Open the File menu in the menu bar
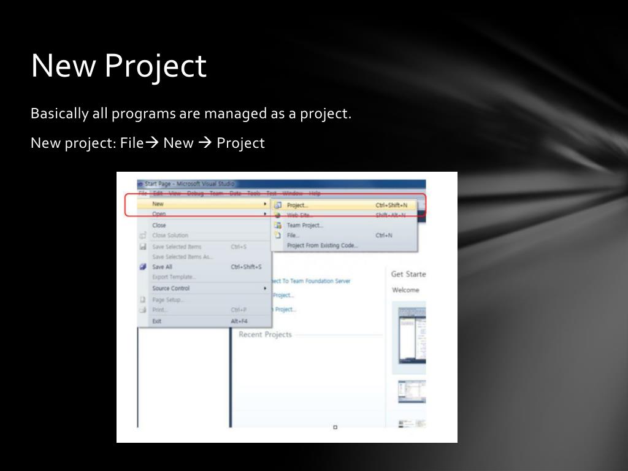 coord(142,193)
